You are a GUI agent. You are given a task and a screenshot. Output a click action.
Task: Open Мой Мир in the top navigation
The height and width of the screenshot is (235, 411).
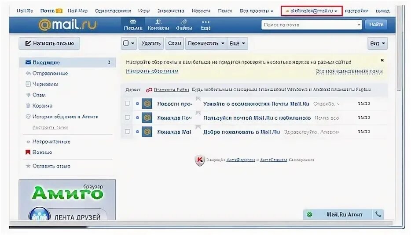(x=77, y=11)
